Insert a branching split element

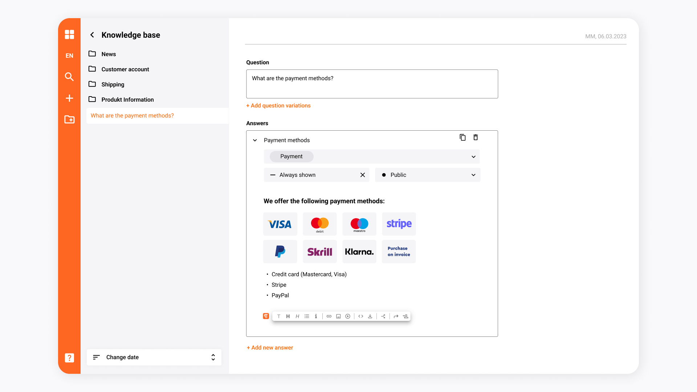(x=383, y=316)
